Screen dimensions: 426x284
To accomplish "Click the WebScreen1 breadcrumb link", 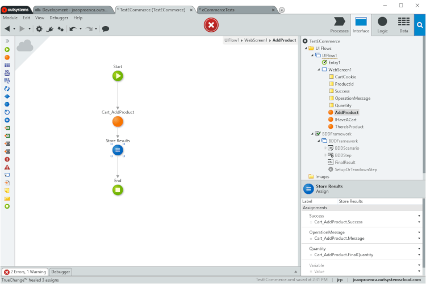I will coord(256,40).
